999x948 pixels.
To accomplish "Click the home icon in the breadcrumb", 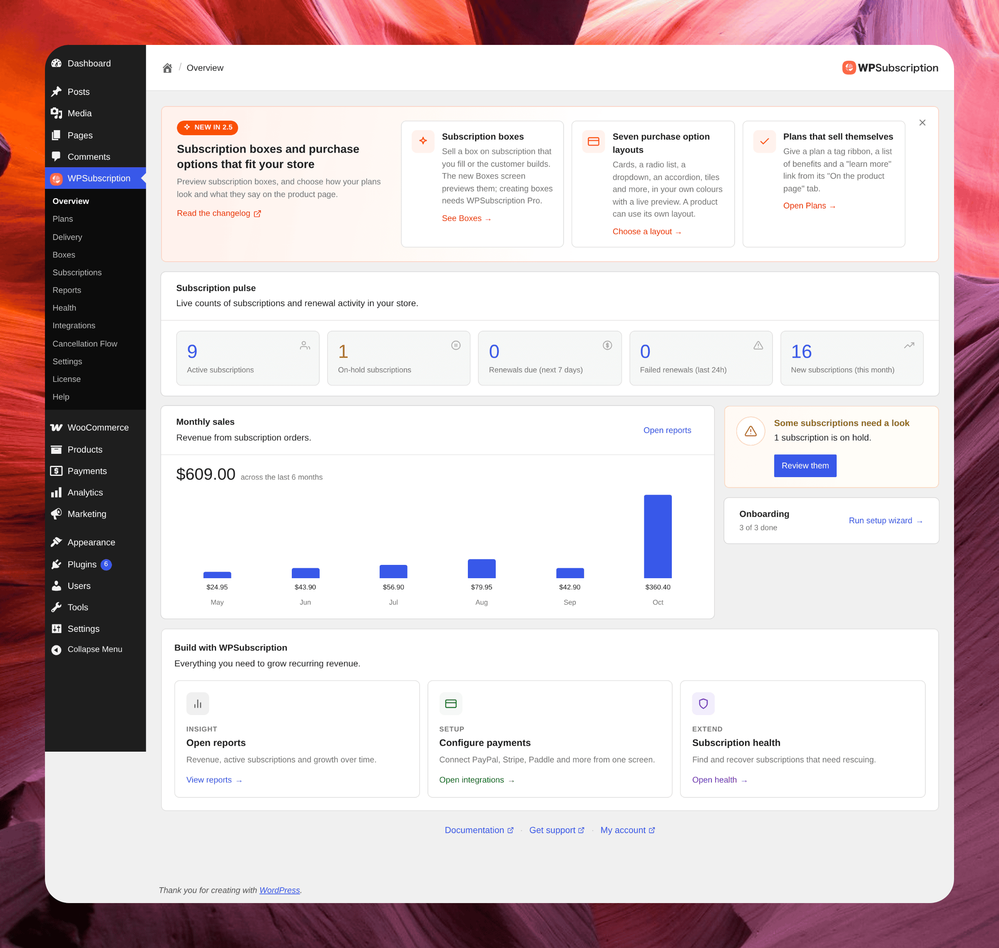I will tap(167, 68).
